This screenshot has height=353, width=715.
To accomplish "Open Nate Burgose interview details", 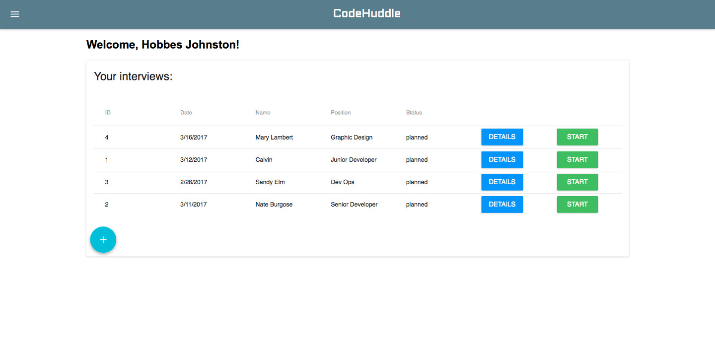I will point(502,205).
